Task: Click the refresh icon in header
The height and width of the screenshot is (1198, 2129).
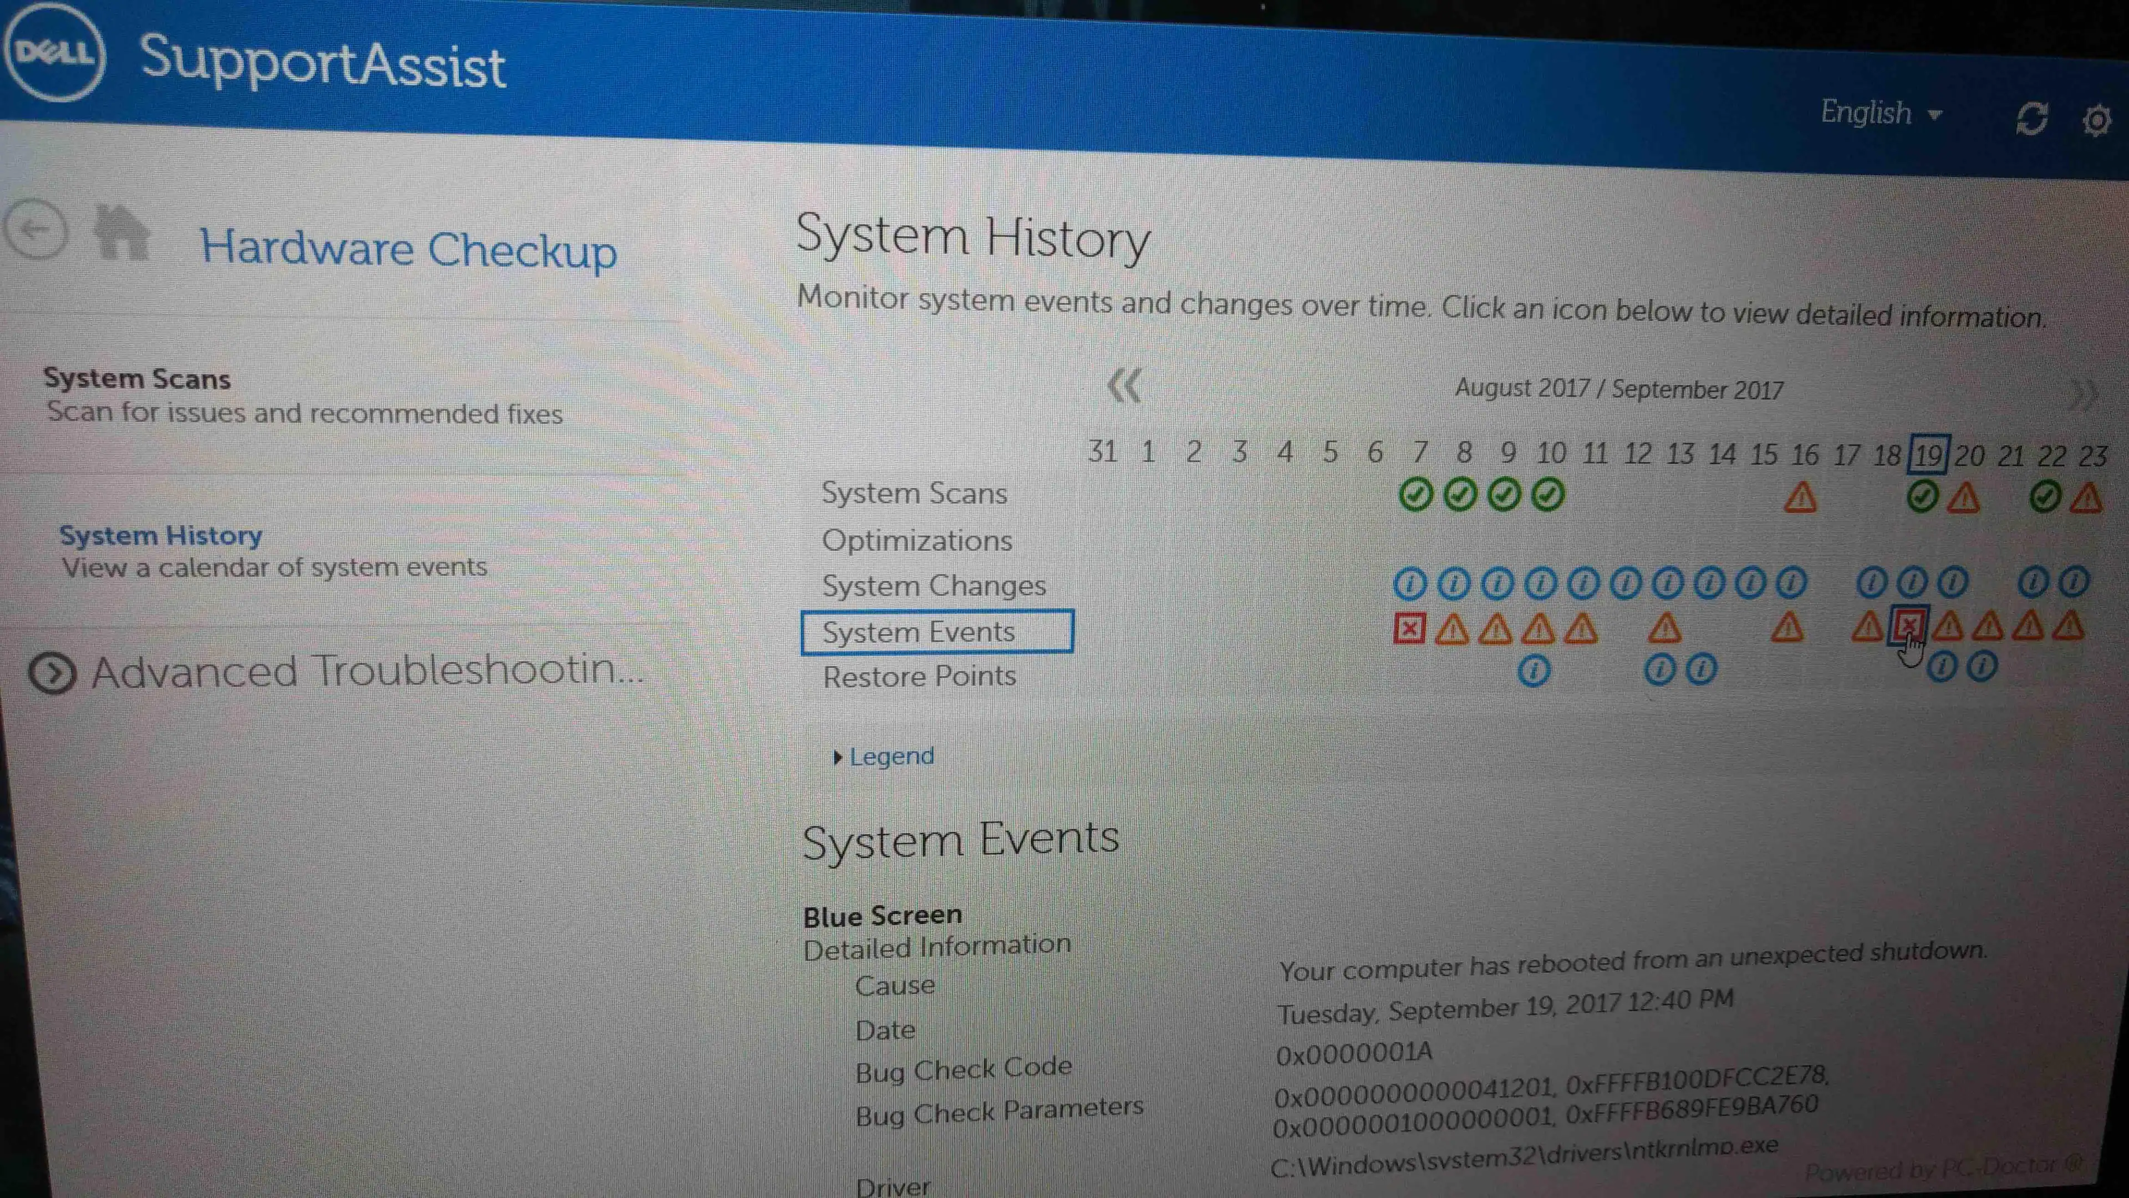Action: tap(2031, 119)
